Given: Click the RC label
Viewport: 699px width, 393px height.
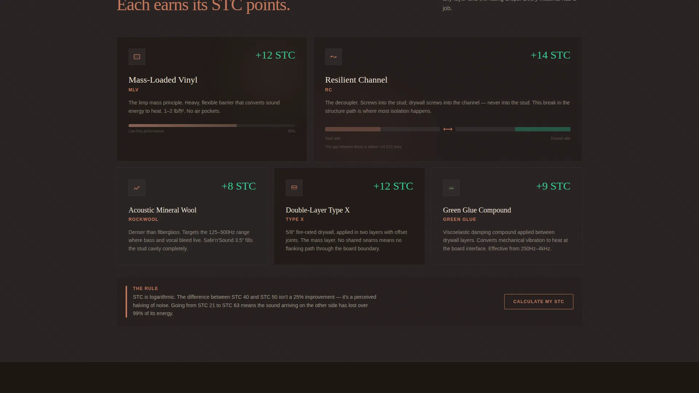Looking at the screenshot, I should coord(328,90).
